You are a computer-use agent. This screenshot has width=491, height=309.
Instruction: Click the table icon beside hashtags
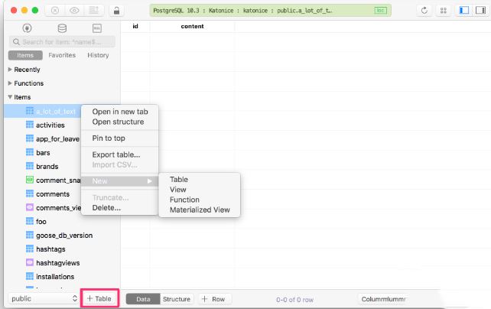coord(29,249)
